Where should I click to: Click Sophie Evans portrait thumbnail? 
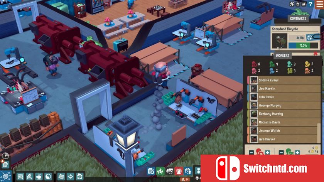point(254,80)
